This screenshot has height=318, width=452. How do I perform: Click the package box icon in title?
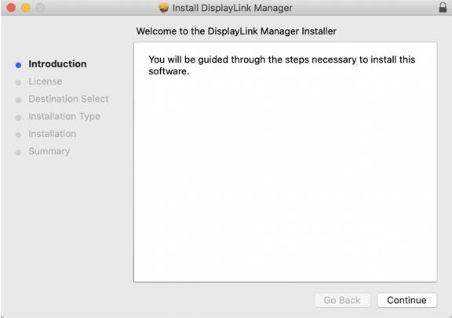(164, 8)
